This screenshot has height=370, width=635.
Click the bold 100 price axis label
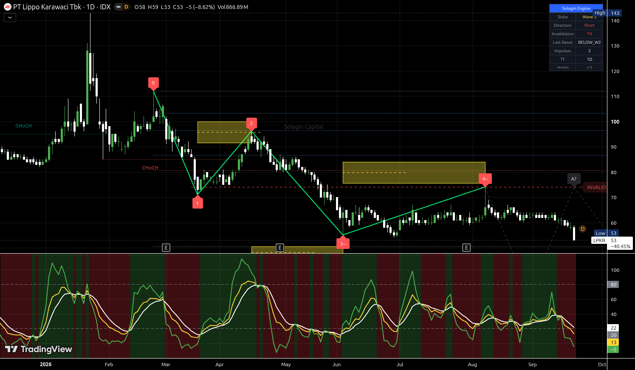coord(615,121)
